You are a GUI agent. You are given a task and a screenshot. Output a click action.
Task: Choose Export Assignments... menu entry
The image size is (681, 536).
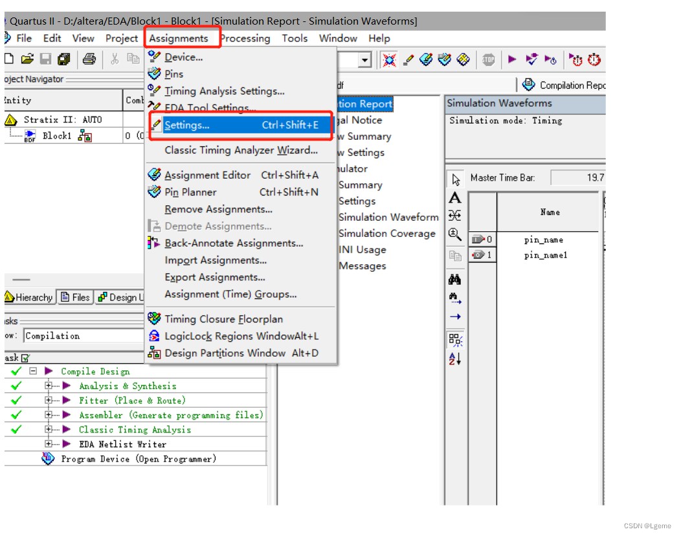point(241,277)
